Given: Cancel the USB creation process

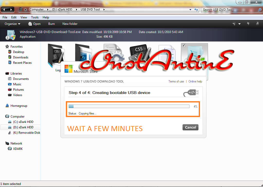Looking at the screenshot, I should coord(191,127).
